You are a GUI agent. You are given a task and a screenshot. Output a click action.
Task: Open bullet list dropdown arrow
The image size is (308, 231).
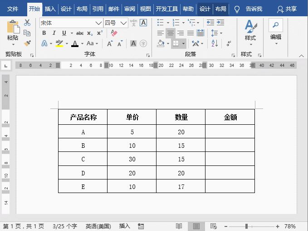click(x=168, y=23)
